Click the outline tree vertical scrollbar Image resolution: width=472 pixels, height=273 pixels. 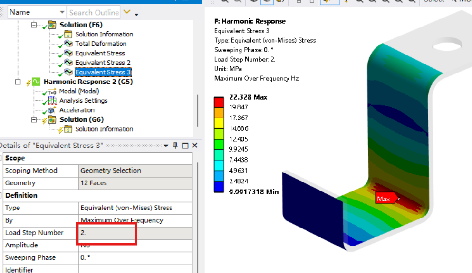(x=197, y=111)
